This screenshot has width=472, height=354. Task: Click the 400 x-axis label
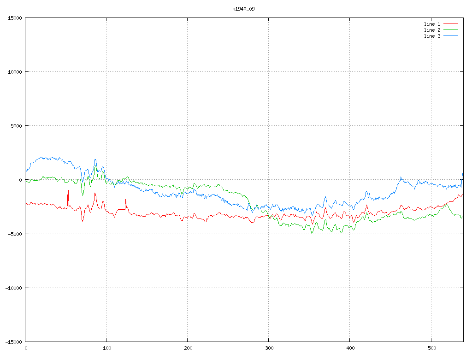(x=350, y=348)
